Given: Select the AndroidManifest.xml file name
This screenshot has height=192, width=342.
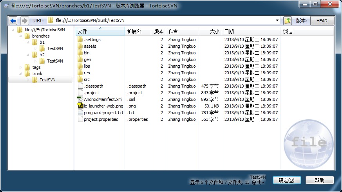Looking at the screenshot, I should [103, 99].
